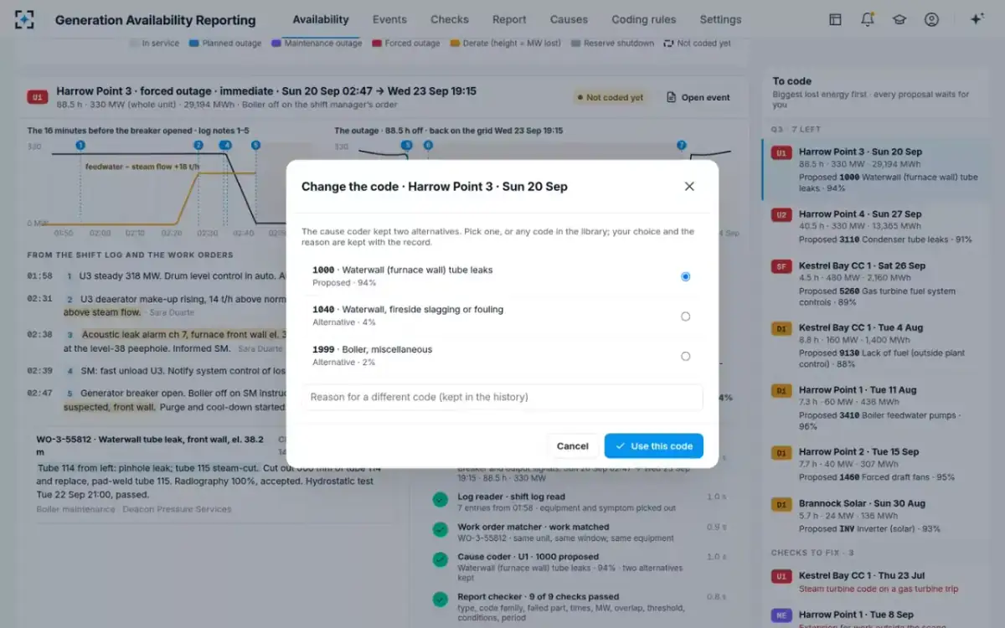Switch to the Checks tab
1005x628 pixels.
[450, 19]
